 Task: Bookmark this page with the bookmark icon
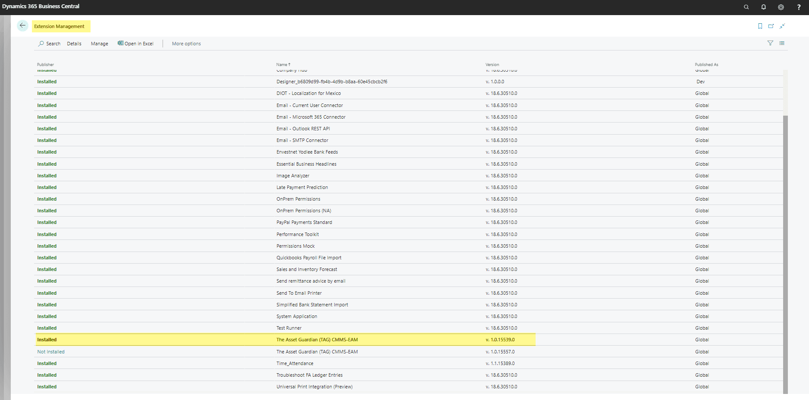pyautogui.click(x=760, y=26)
